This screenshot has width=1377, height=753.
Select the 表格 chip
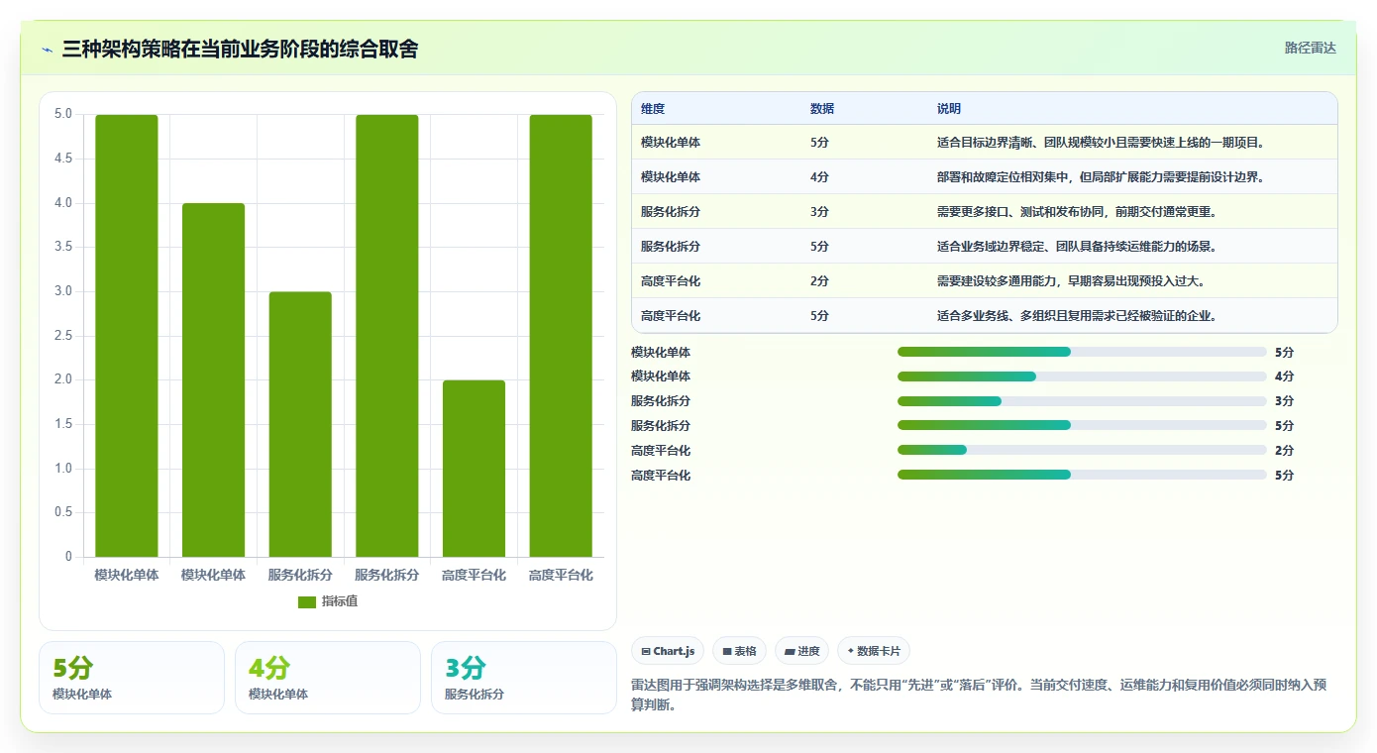click(739, 651)
